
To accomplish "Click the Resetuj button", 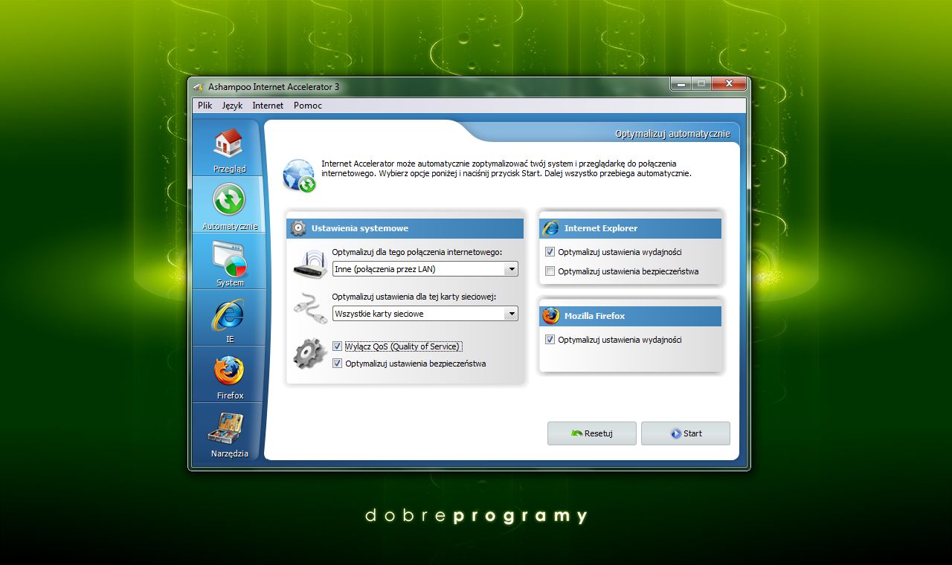I will 592,433.
